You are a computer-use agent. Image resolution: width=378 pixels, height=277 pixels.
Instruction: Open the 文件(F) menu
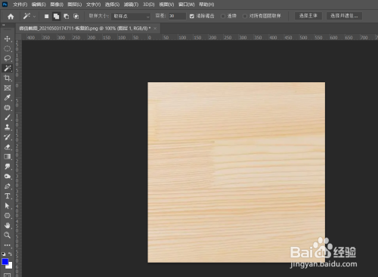[20, 5]
